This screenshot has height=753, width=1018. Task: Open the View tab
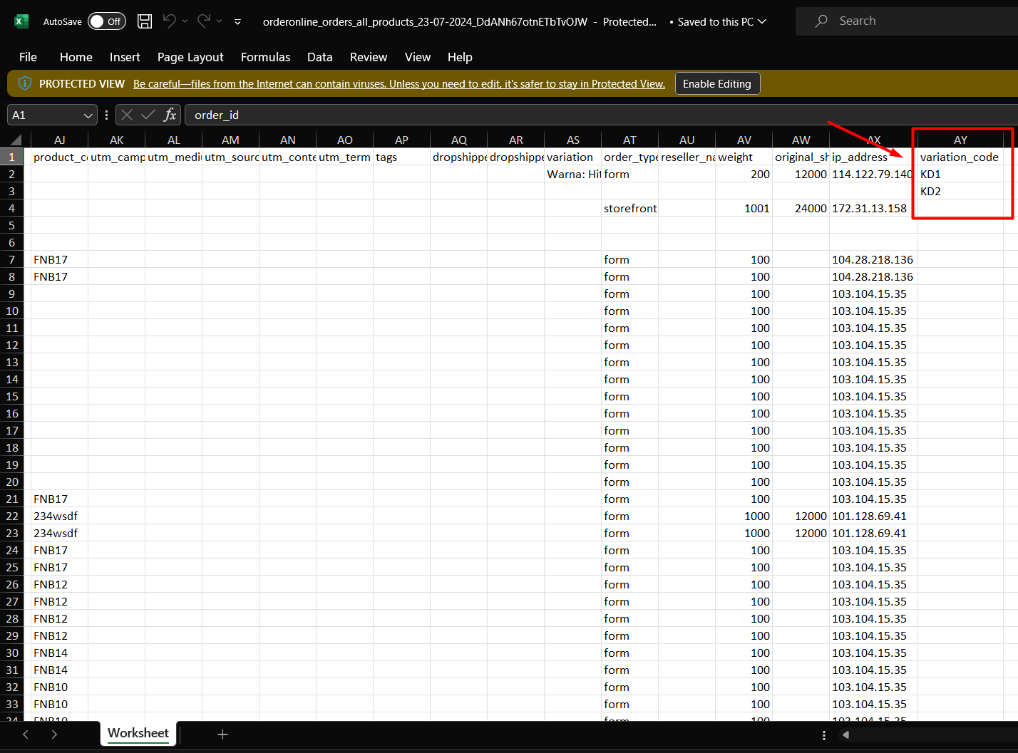(418, 57)
